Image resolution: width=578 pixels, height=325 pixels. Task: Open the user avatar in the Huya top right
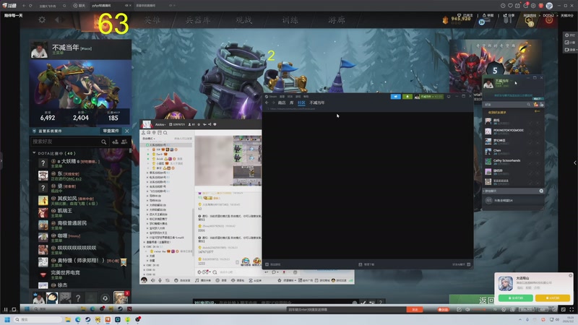tap(549, 6)
